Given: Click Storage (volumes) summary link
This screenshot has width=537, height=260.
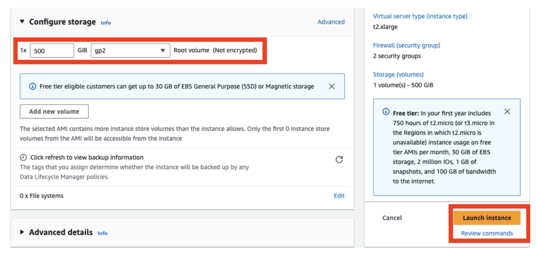Looking at the screenshot, I should (398, 74).
